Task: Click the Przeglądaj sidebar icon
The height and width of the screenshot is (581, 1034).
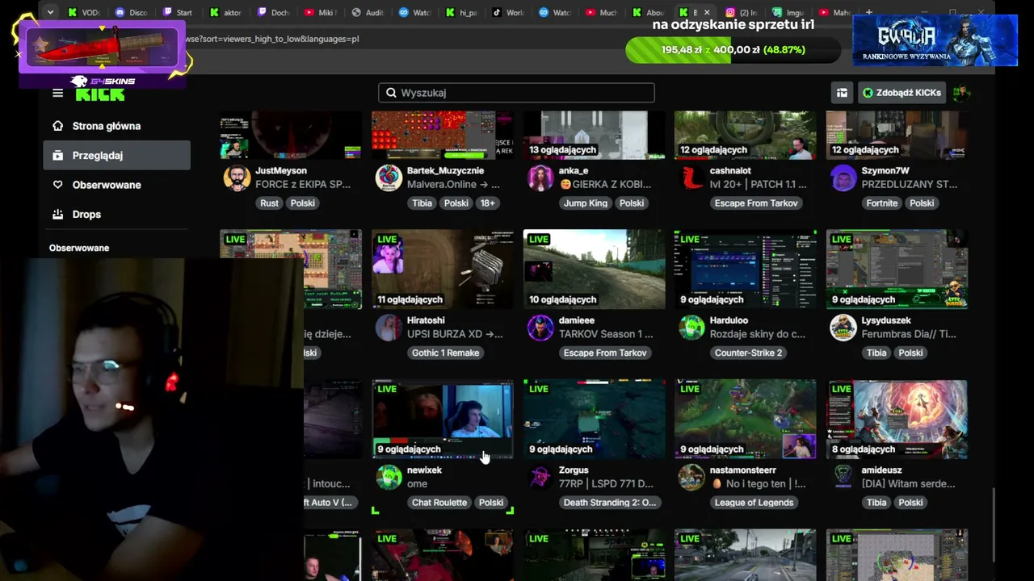Action: [57, 155]
